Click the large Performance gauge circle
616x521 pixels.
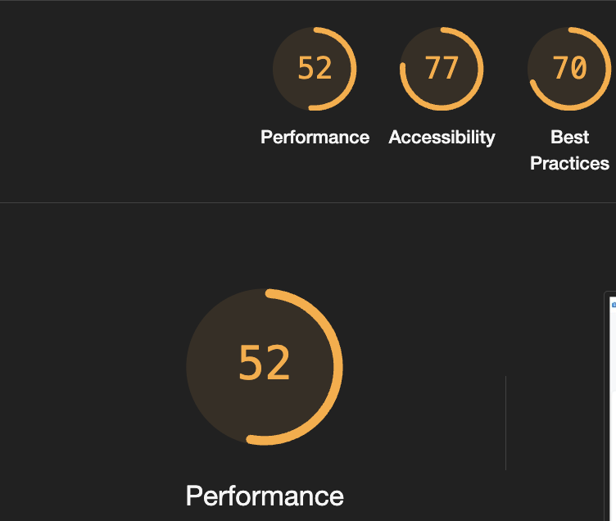[265, 367]
